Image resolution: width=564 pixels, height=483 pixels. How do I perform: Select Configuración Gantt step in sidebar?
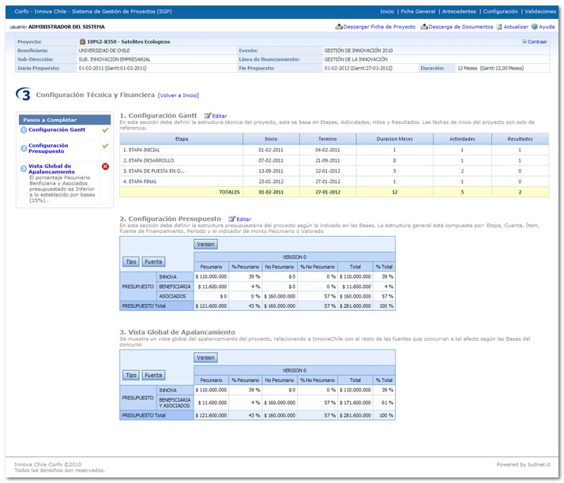coord(57,129)
